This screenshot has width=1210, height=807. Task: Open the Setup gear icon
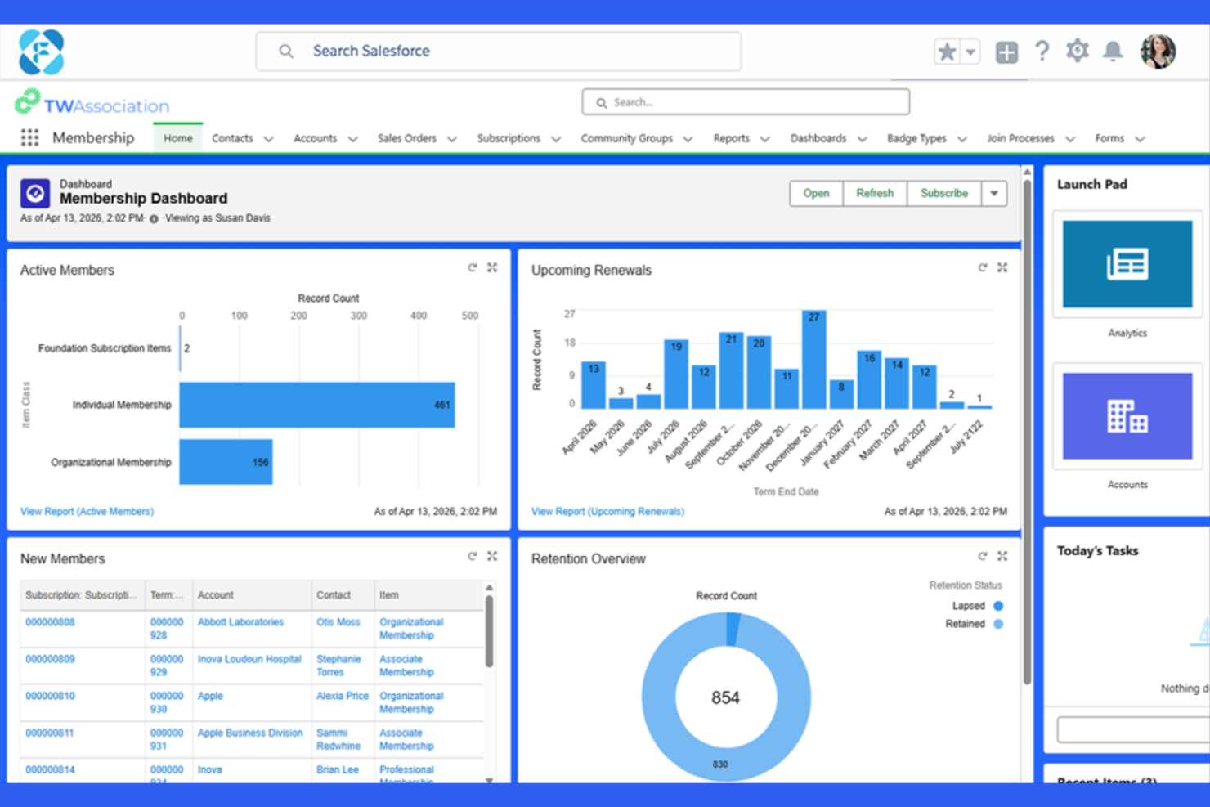(1077, 51)
